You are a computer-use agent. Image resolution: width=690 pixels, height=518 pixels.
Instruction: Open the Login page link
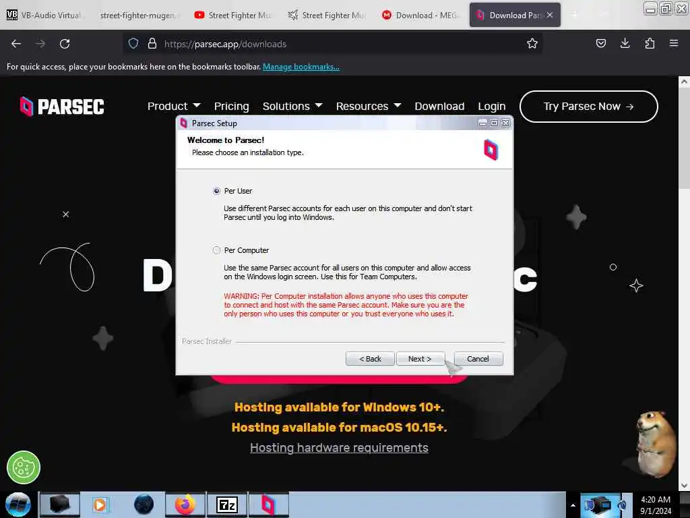click(x=491, y=106)
